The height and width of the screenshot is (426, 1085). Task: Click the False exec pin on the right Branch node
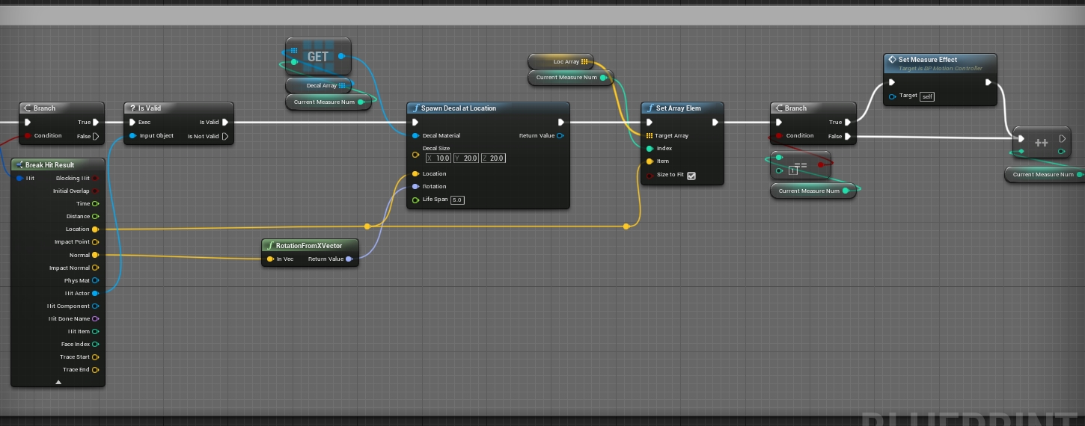pyautogui.click(x=848, y=136)
